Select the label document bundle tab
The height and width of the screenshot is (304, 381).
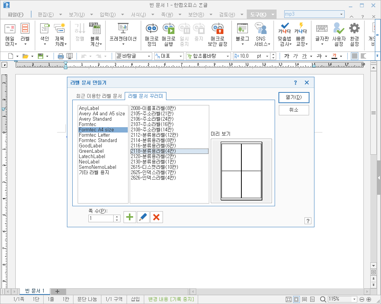pyautogui.click(x=145, y=96)
